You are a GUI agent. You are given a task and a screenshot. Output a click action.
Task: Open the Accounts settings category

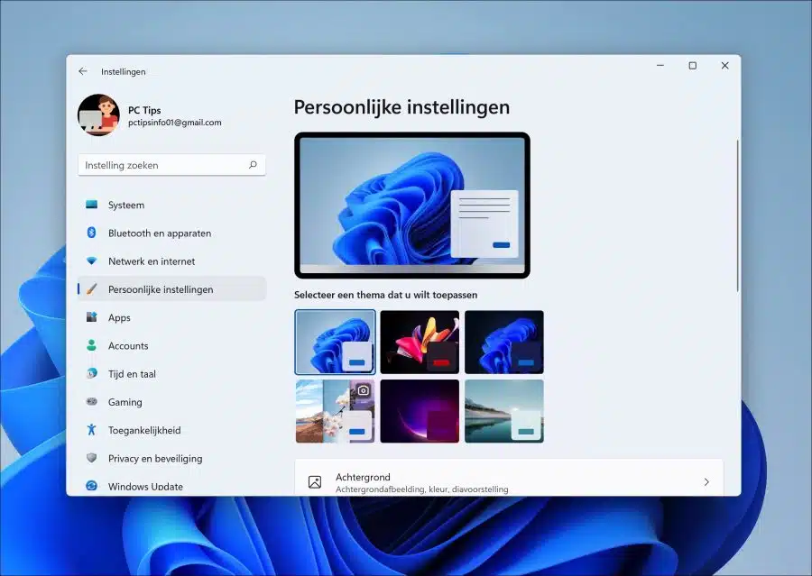172,346
